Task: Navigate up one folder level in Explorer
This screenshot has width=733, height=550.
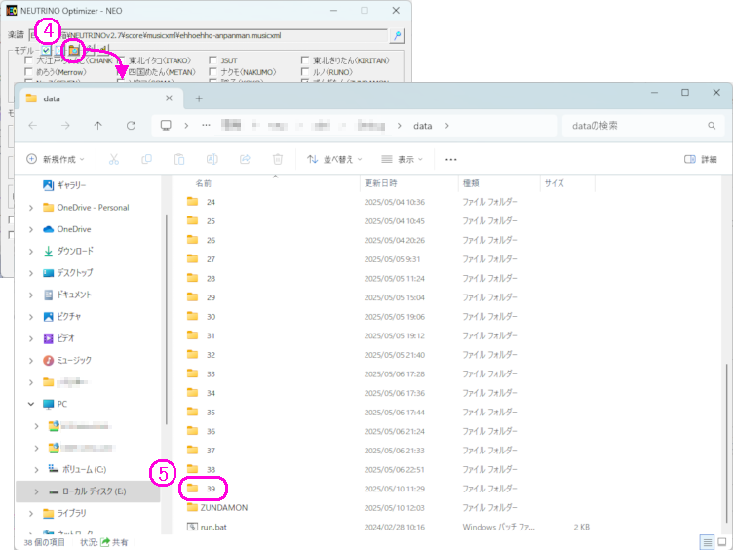Action: pos(97,126)
